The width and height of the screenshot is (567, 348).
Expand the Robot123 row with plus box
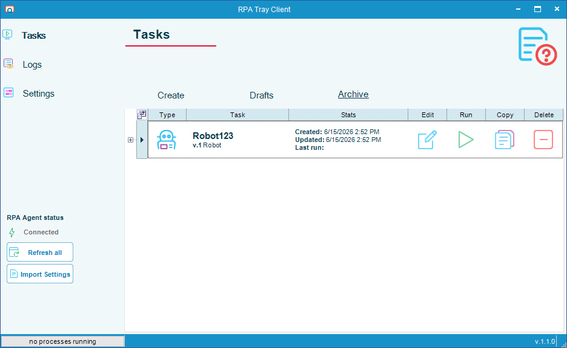click(x=130, y=140)
